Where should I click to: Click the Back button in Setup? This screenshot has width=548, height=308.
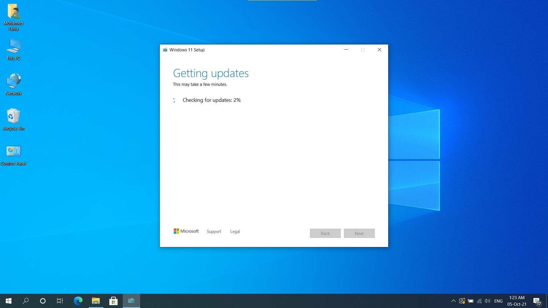(325, 233)
